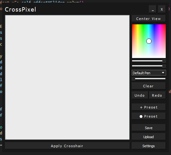Click the light gray drawing canvas
171x155 pixels.
coord(67,77)
